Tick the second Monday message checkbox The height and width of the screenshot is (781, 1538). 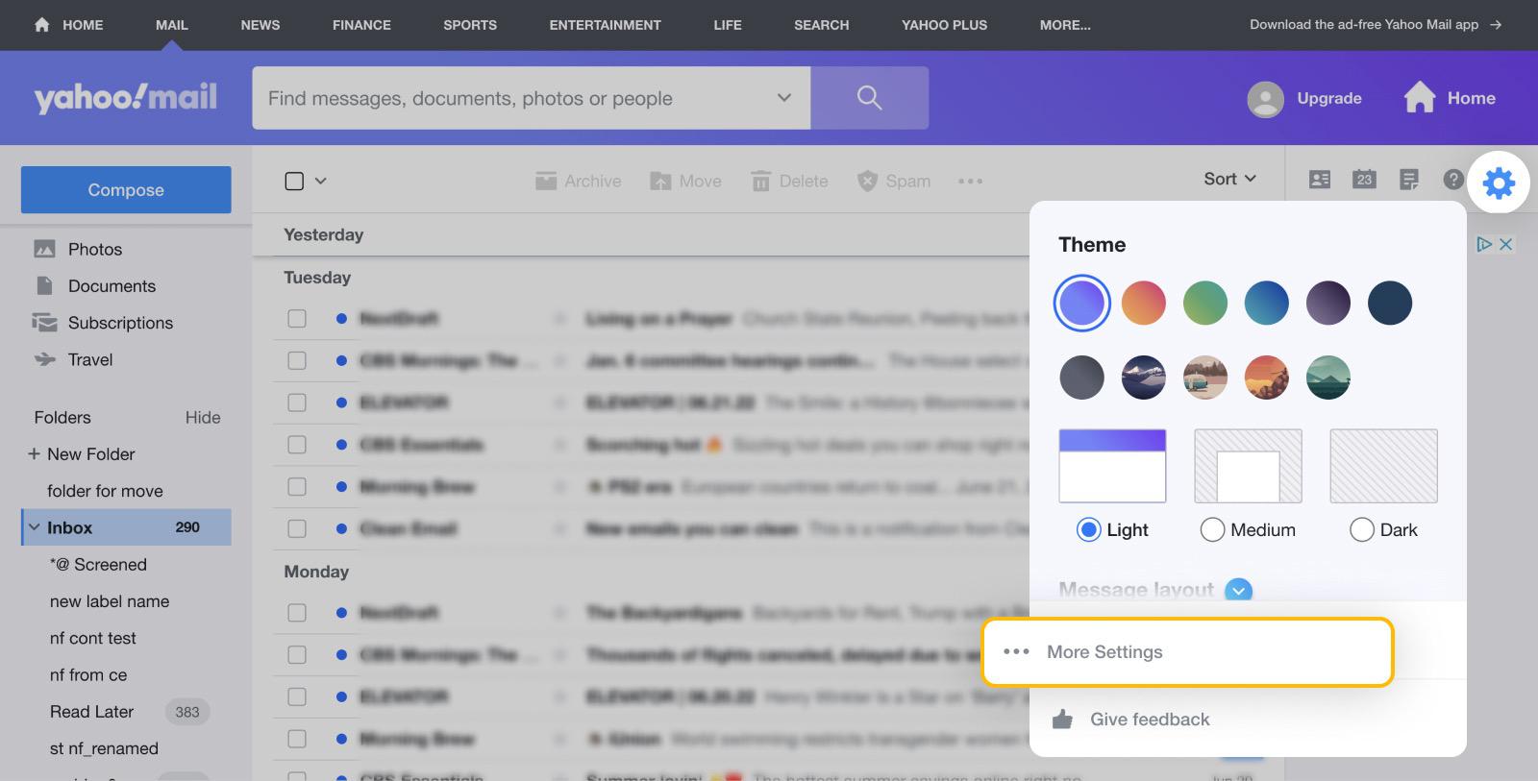point(297,654)
